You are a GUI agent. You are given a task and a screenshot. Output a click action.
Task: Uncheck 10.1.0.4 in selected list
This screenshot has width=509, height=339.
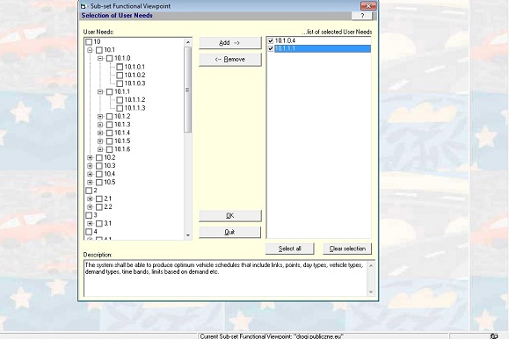271,41
